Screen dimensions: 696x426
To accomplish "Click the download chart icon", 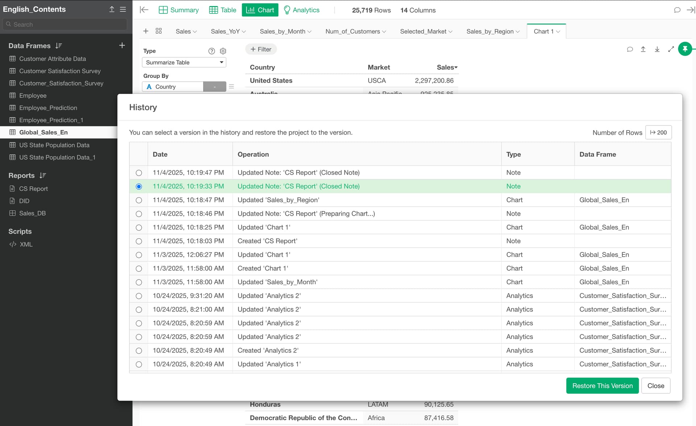I will point(657,49).
